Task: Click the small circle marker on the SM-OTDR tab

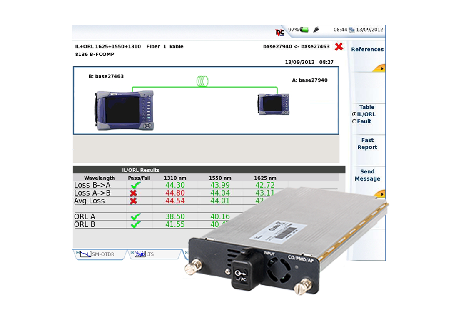Action: tap(78, 252)
